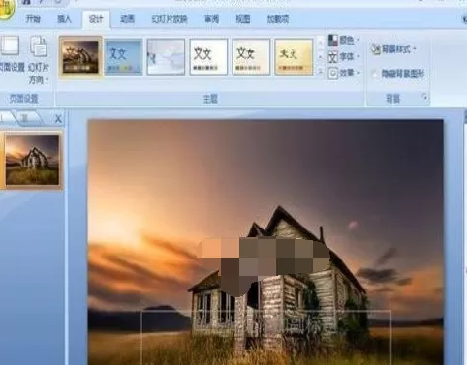Switch to the slides thumbnail pane tab
467x365 pixels.
pyautogui.click(x=6, y=118)
